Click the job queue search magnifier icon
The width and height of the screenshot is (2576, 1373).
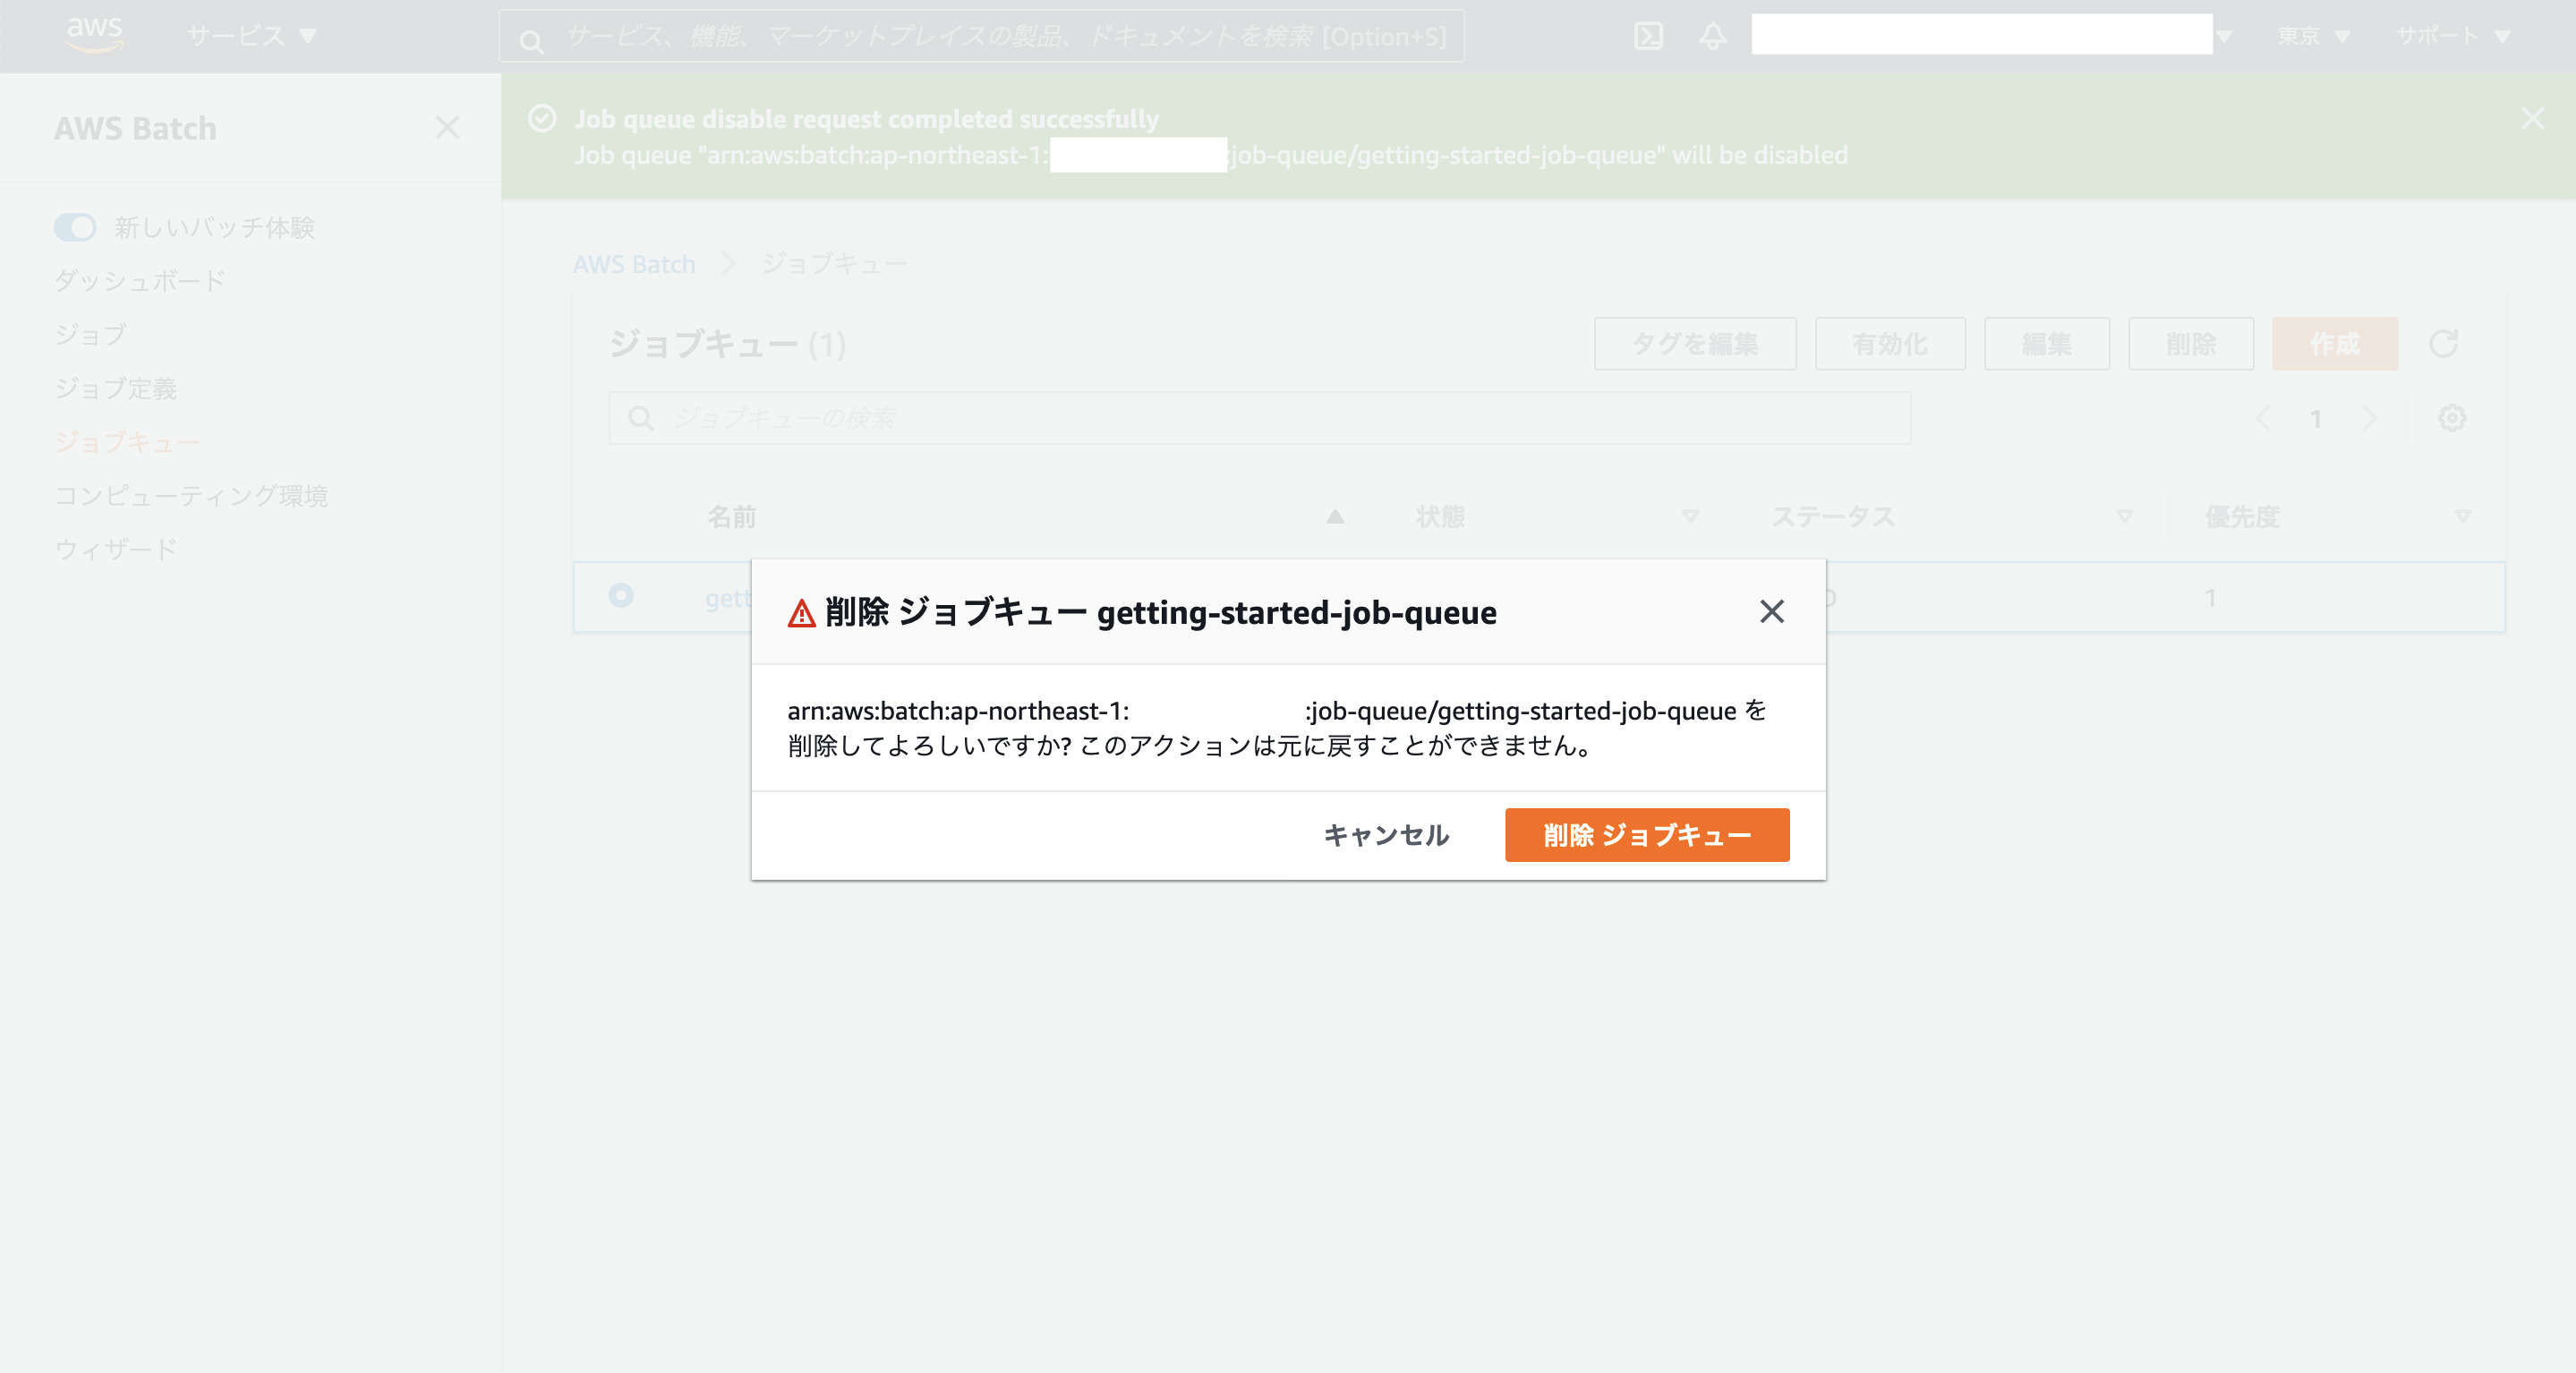(x=641, y=418)
